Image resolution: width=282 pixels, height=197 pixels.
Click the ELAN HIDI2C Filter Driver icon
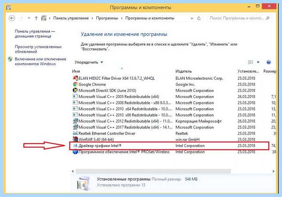click(x=75, y=78)
